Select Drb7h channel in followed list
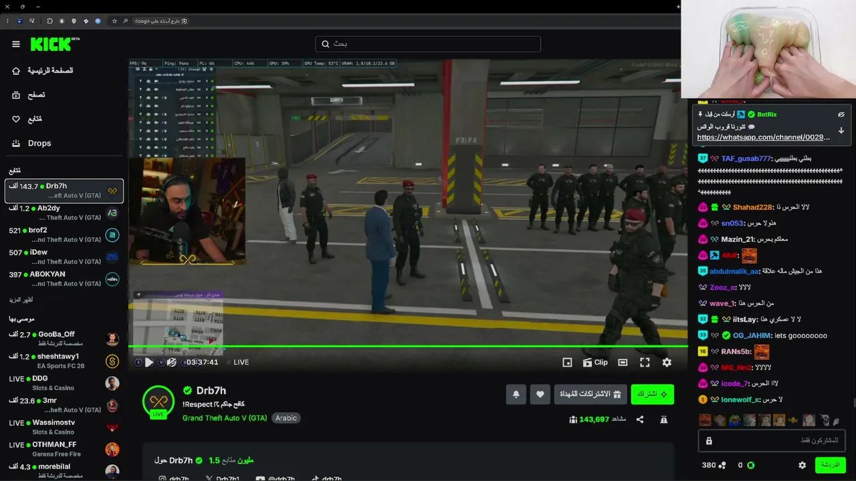 coord(64,190)
